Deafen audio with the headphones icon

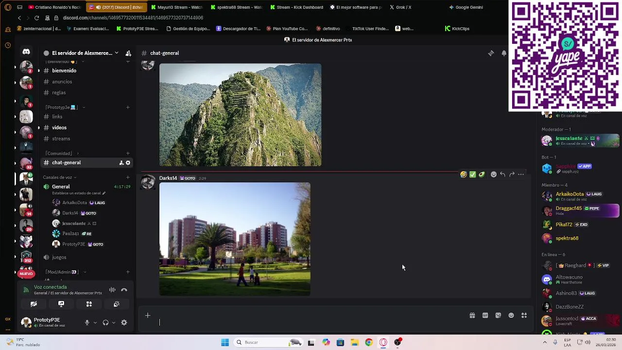pos(105,322)
